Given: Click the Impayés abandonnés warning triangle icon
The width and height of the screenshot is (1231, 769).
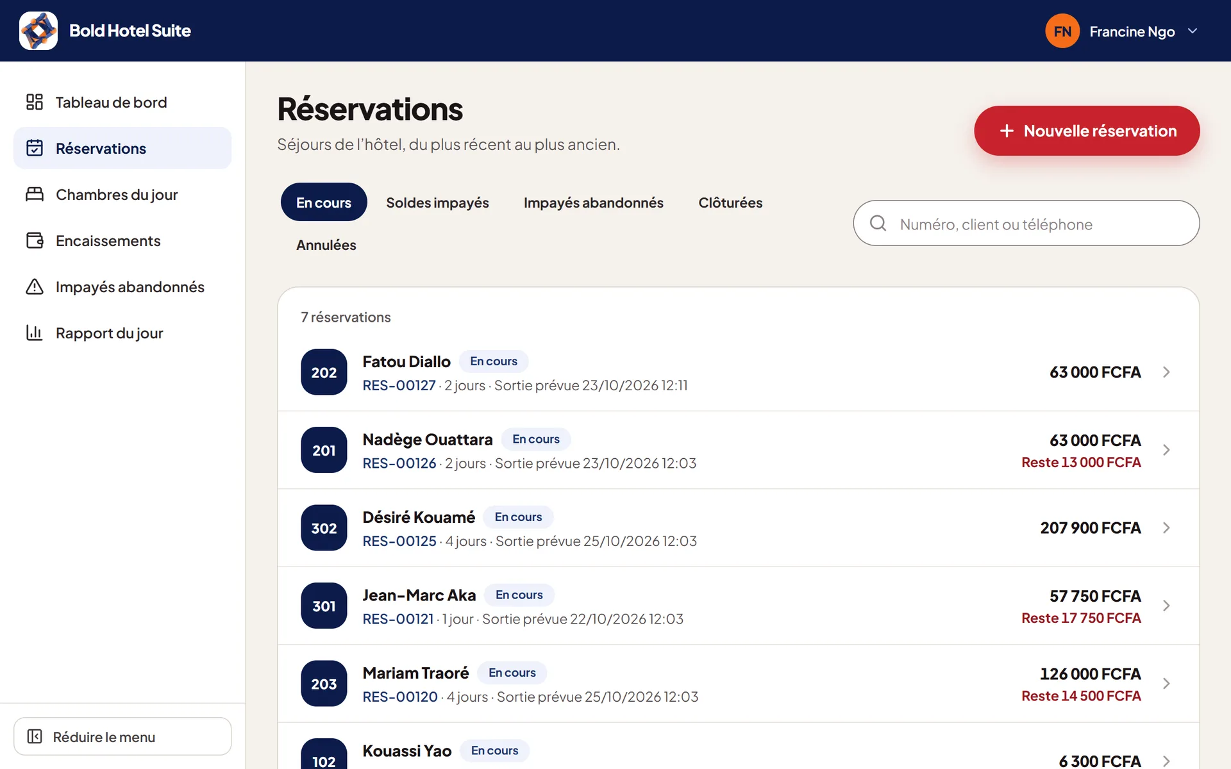Looking at the screenshot, I should (35, 286).
